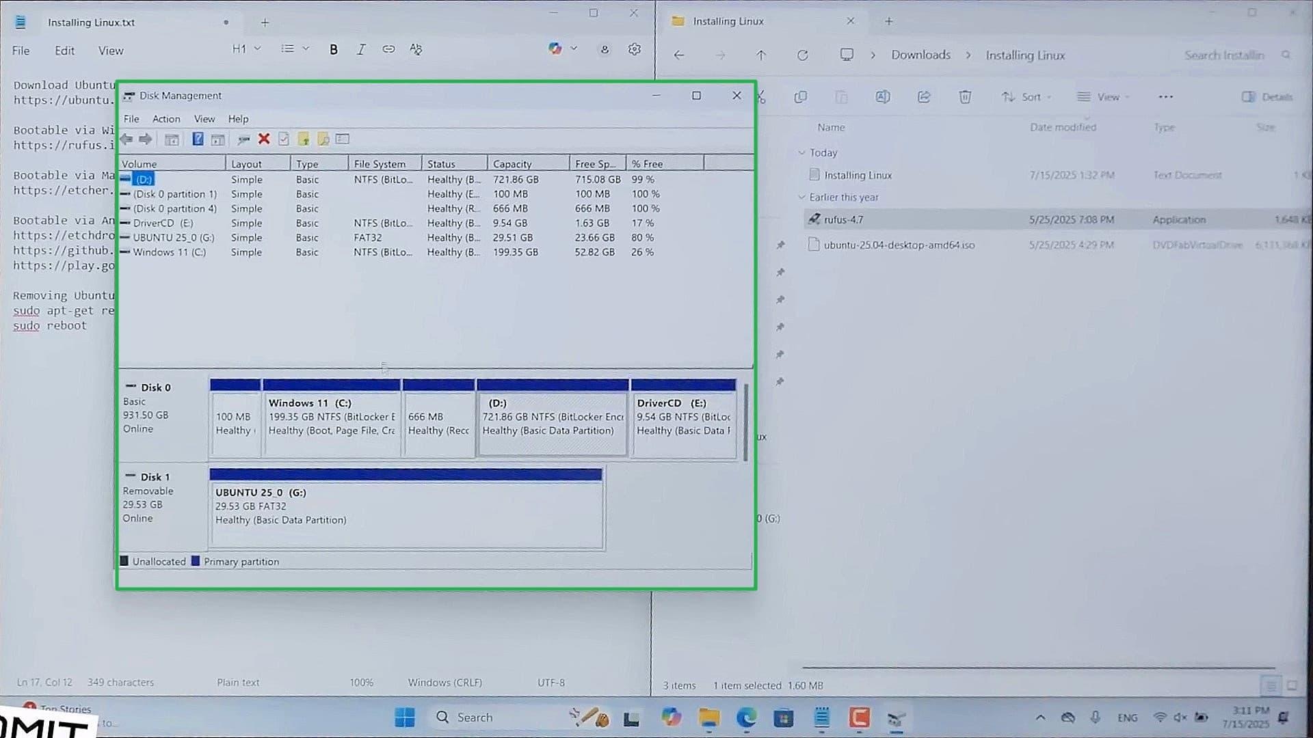1313x738 pixels.
Task: Click the Connect/refresh drive toolbar icon
Action: click(x=243, y=139)
